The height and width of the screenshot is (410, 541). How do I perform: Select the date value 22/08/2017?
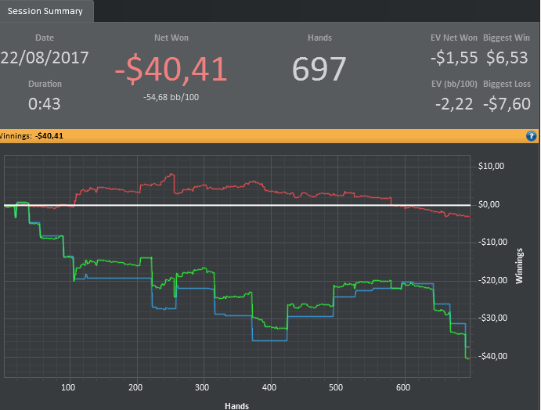coord(45,58)
